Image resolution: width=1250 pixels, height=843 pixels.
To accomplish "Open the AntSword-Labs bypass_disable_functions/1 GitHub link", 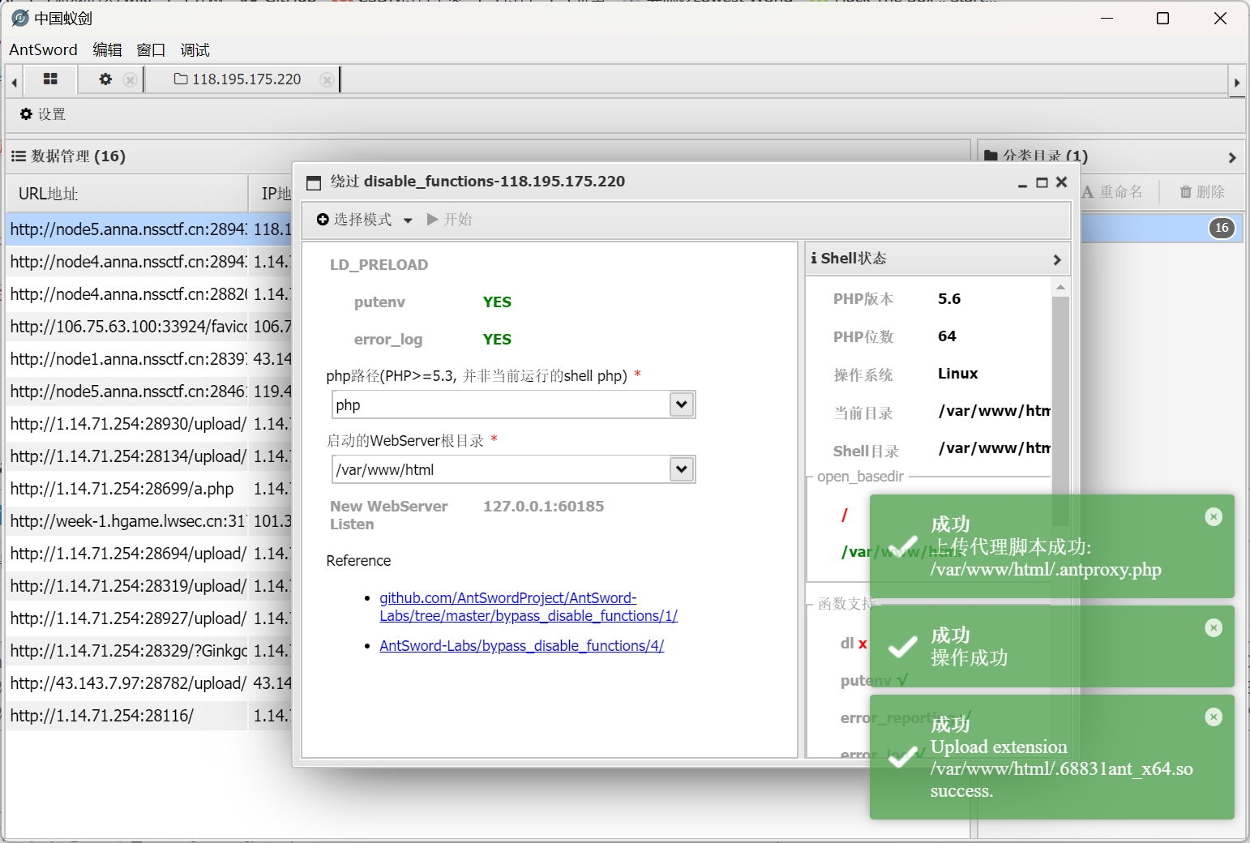I will 529,606.
